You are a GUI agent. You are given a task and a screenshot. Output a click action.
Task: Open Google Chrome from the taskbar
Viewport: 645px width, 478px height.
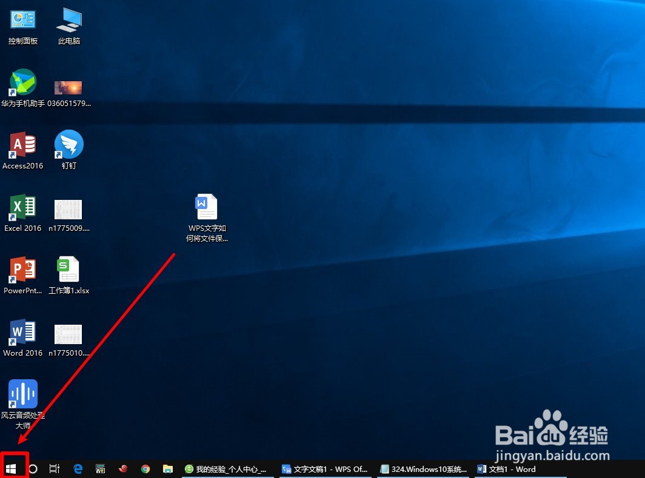tap(145, 468)
